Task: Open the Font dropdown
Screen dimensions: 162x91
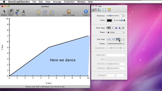Action: click(x=116, y=59)
